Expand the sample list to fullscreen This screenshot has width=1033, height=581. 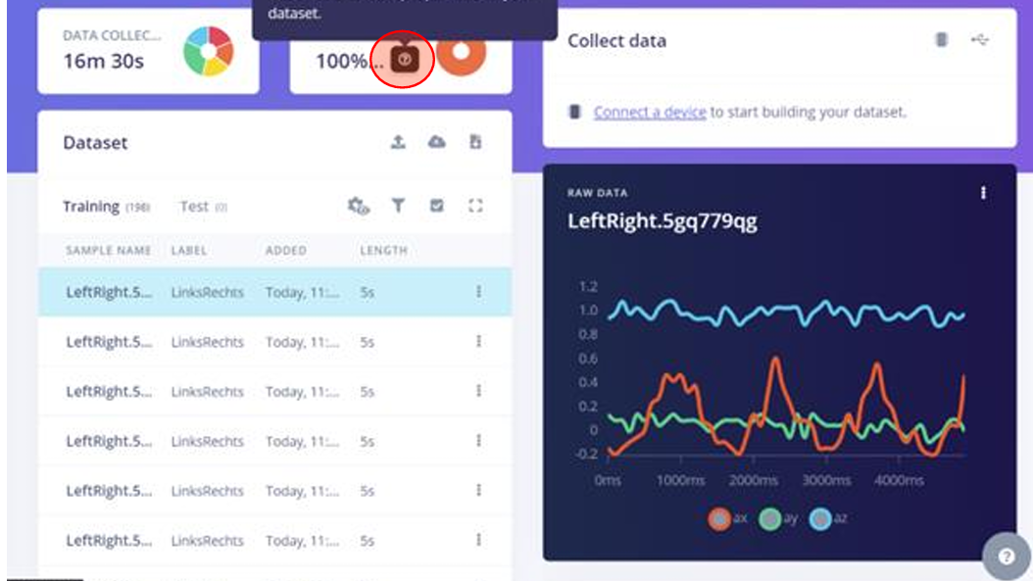coord(476,206)
